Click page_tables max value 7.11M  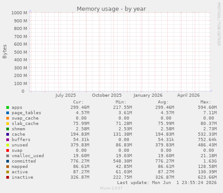pyautogui.click(x=210, y=113)
